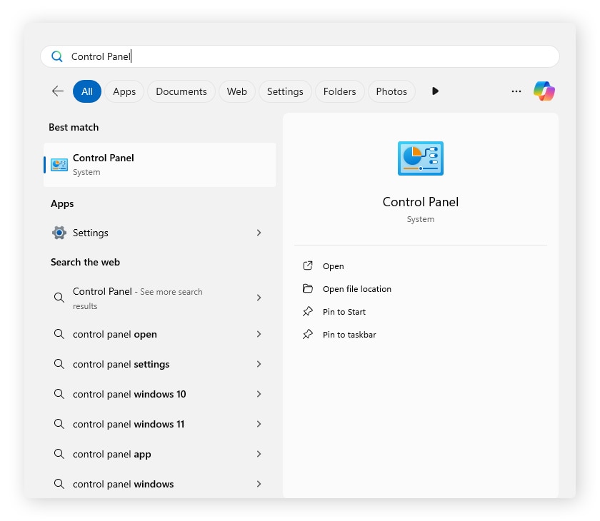This screenshot has width=600, height=521.
Task: Click the search magnifier icon in search box
Action: [57, 56]
